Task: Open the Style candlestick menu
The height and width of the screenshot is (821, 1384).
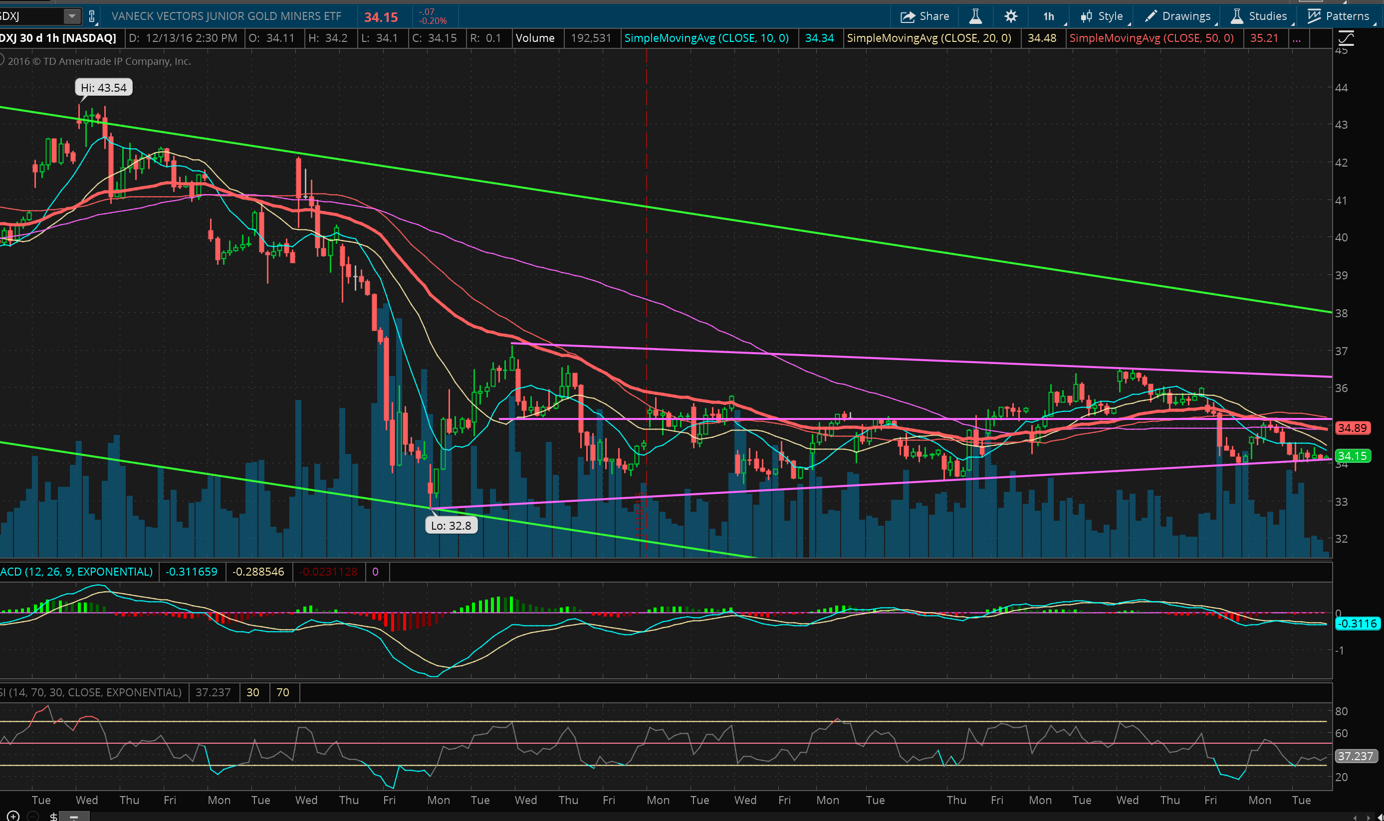Action: pyautogui.click(x=1102, y=16)
